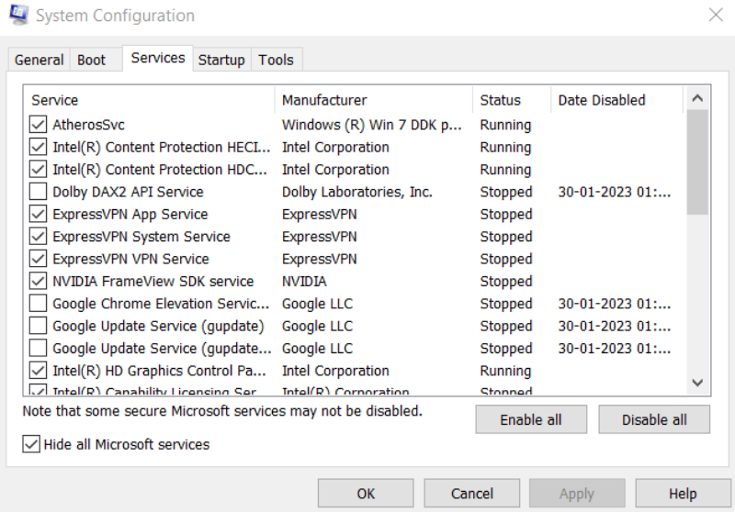
Task: Uncheck Intel(R) HD Graphics Control Panel checkbox
Action: coord(38,371)
